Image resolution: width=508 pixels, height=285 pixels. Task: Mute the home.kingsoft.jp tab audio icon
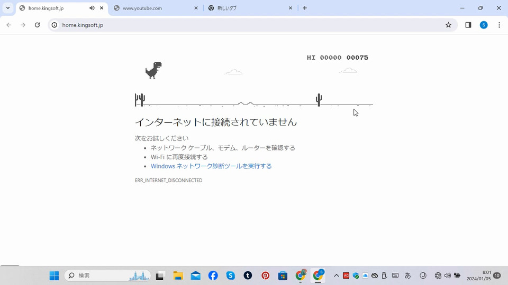(92, 8)
